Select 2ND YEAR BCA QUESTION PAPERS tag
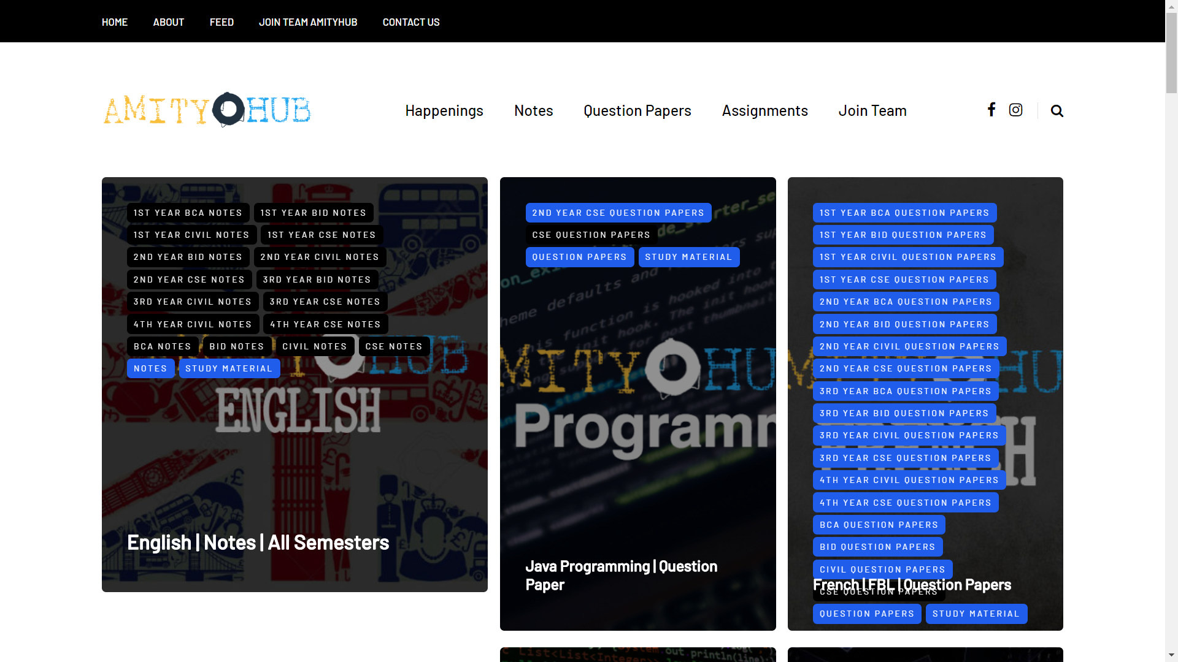Screen dimensions: 1178x662 [906, 302]
